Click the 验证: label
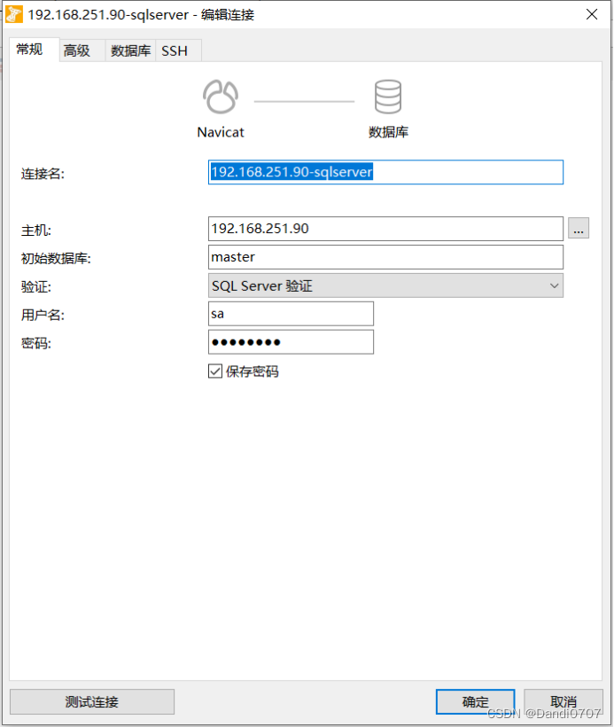Viewport: 614px width, 727px height. [x=36, y=287]
